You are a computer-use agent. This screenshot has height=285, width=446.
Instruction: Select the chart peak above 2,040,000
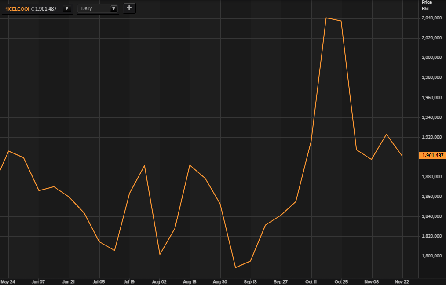pyautogui.click(x=326, y=18)
